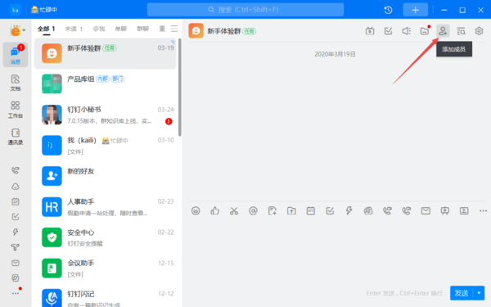
Task: Click the calendar icon in the message toolbar
Action: click(311, 211)
